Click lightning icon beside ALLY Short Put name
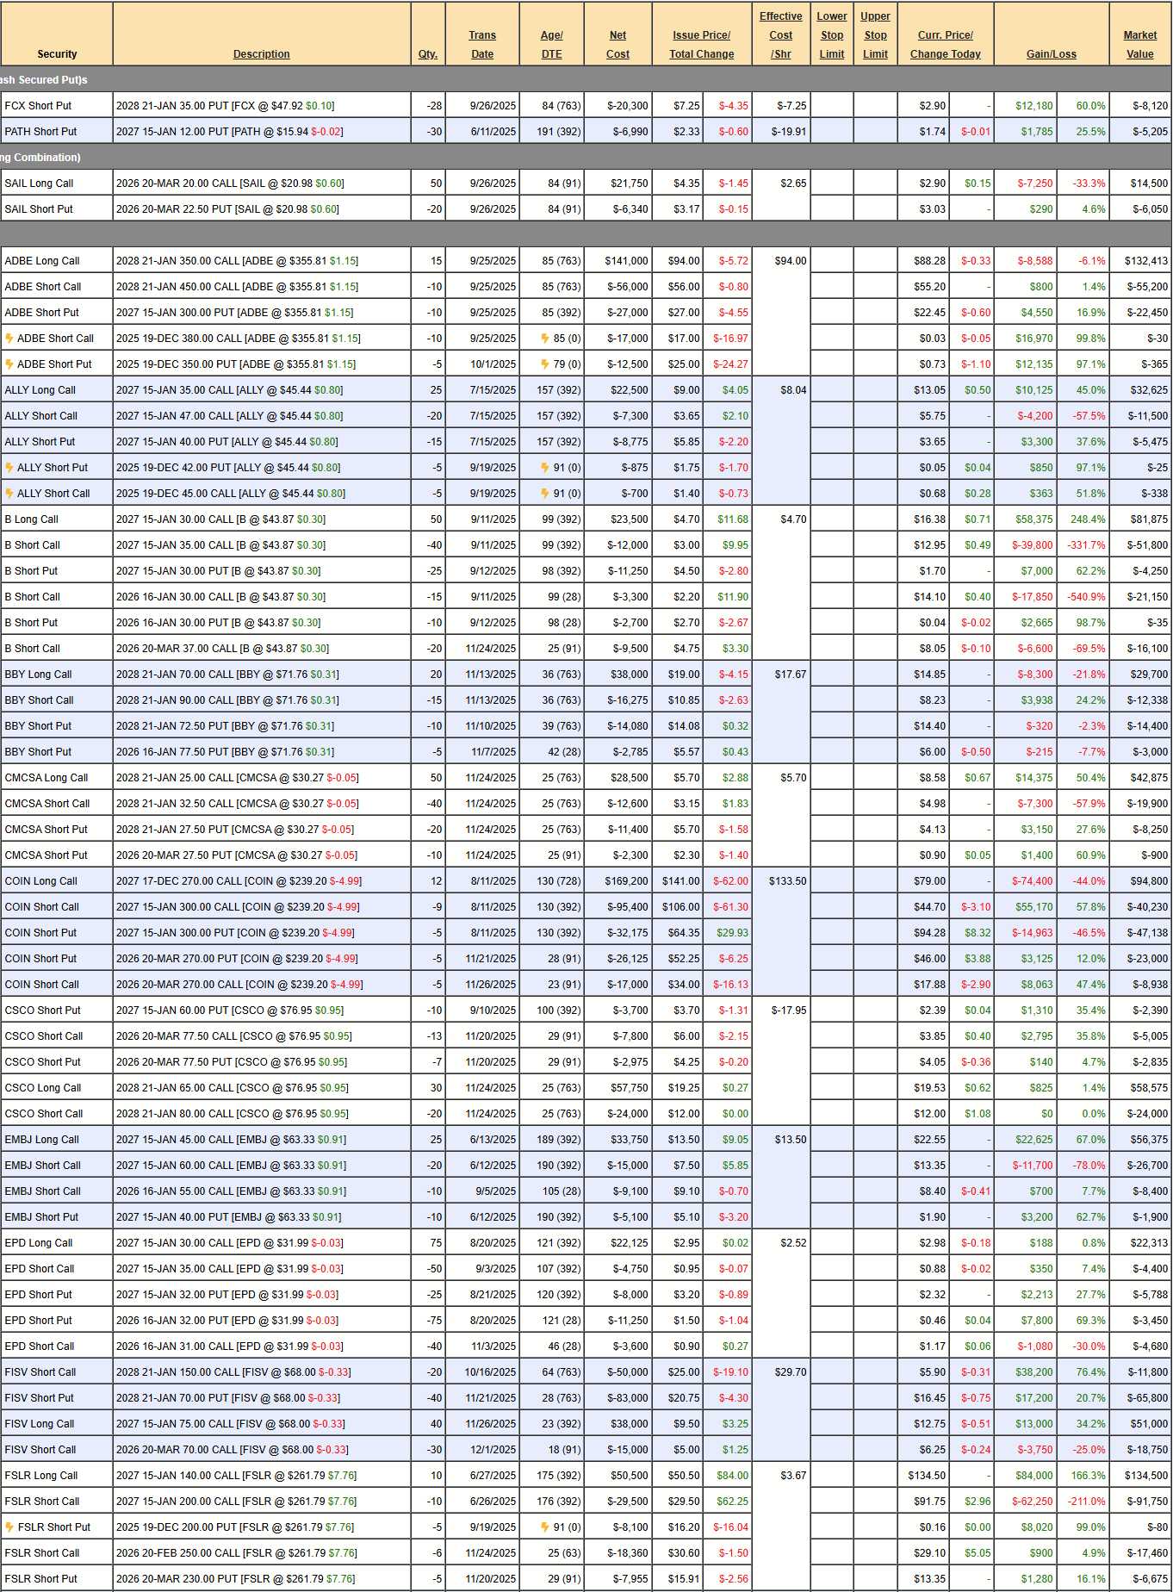 click(9, 468)
